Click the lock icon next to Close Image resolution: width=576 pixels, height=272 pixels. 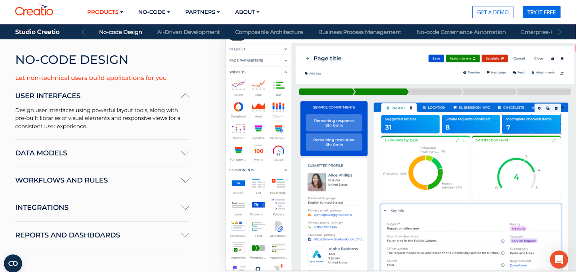552,58
